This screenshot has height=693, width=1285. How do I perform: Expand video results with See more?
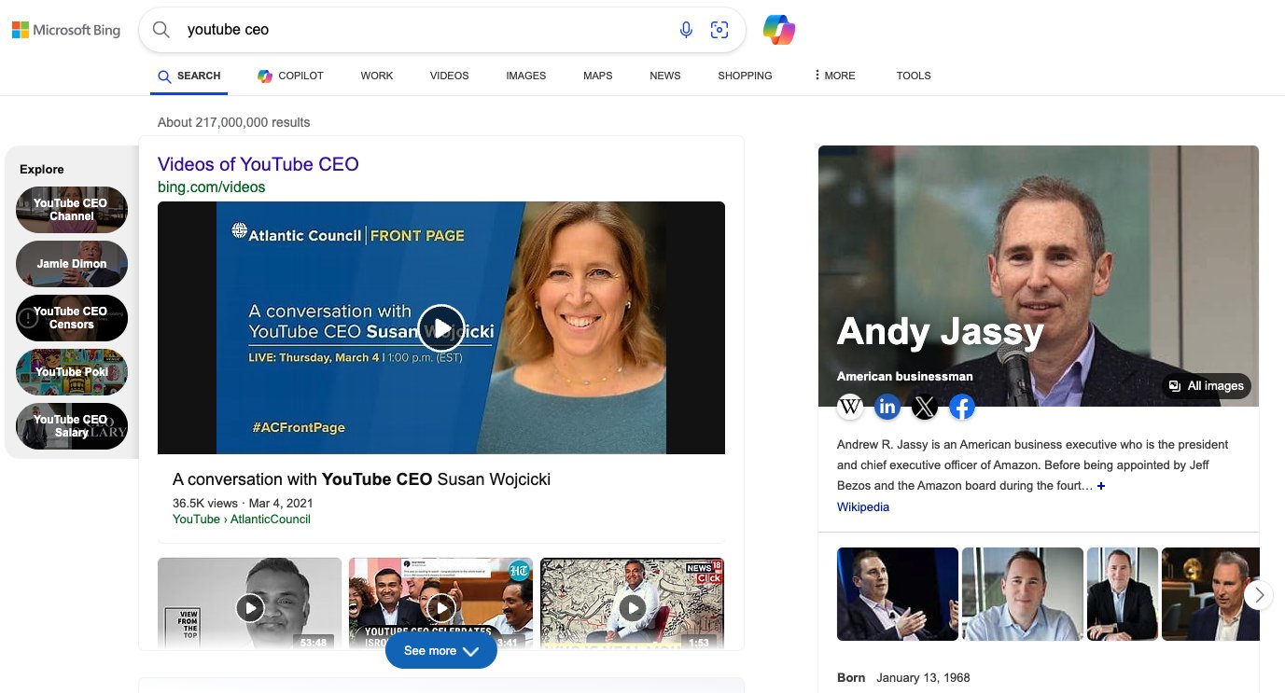(x=441, y=651)
